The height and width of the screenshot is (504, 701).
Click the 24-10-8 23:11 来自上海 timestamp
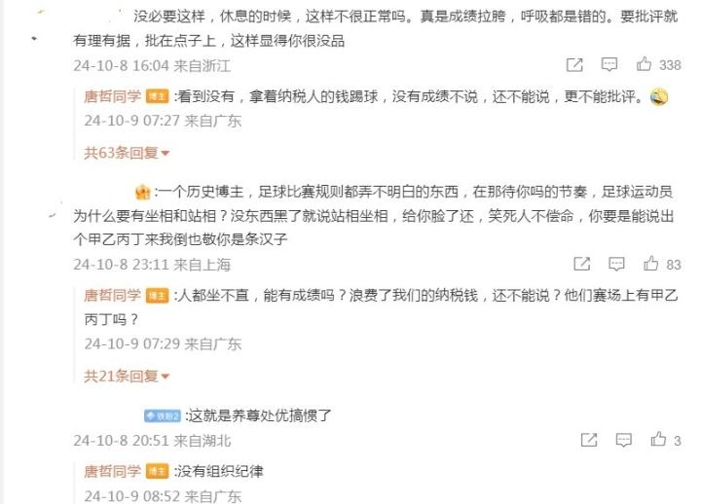152,265
